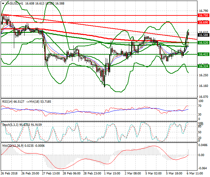The height and width of the screenshot is (177, 210).
Task: Select the 16.520 green level label
Action: click(203, 42)
